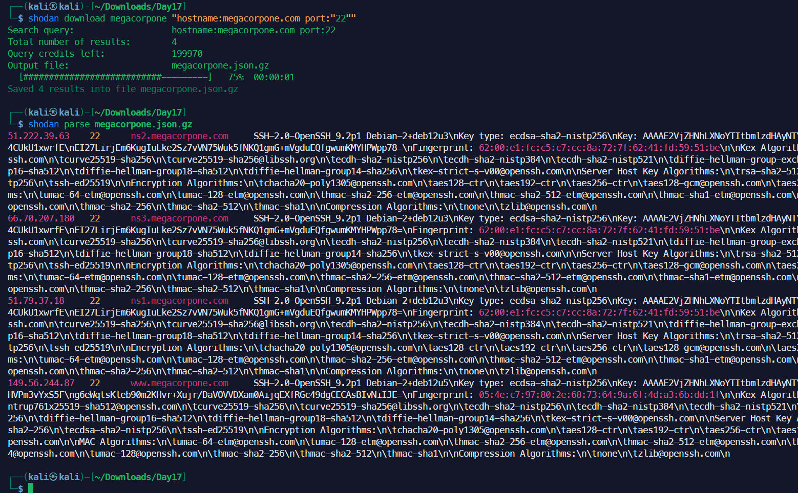This screenshot has height=493, width=798.
Task: Click the hostname ns2.megacorpone.com
Action: click(x=179, y=136)
